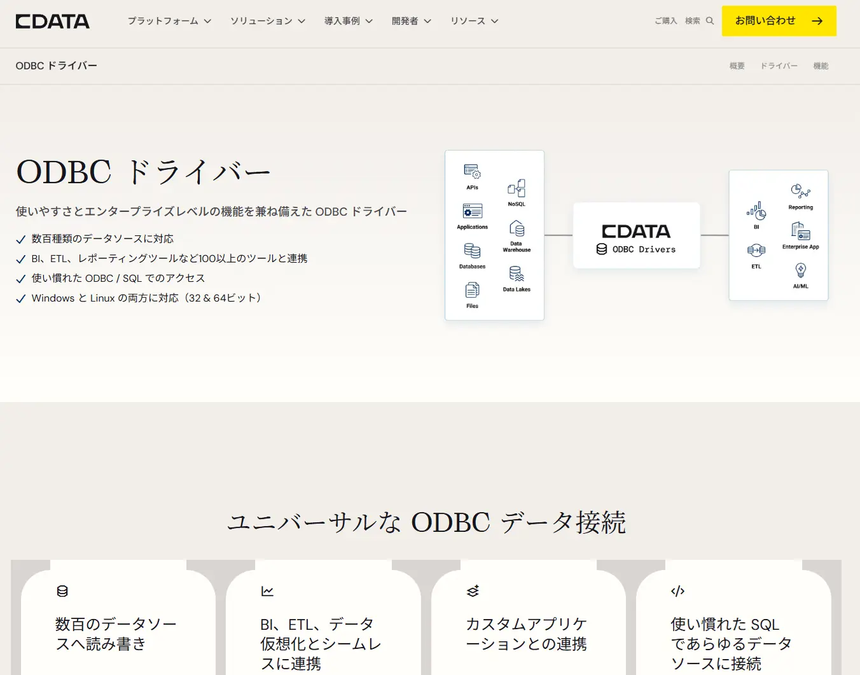Open the ご購入 link
The height and width of the screenshot is (675, 860).
[666, 21]
